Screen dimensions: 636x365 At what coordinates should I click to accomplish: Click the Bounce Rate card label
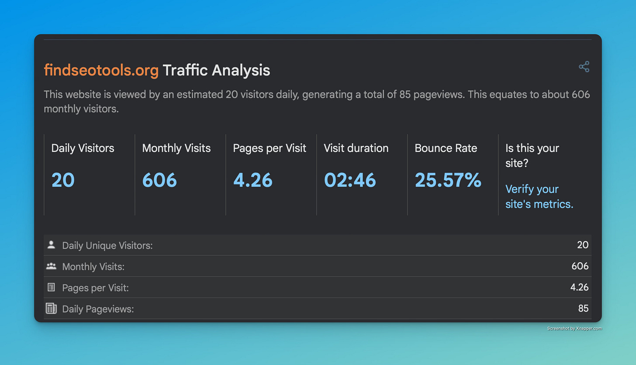coord(446,148)
